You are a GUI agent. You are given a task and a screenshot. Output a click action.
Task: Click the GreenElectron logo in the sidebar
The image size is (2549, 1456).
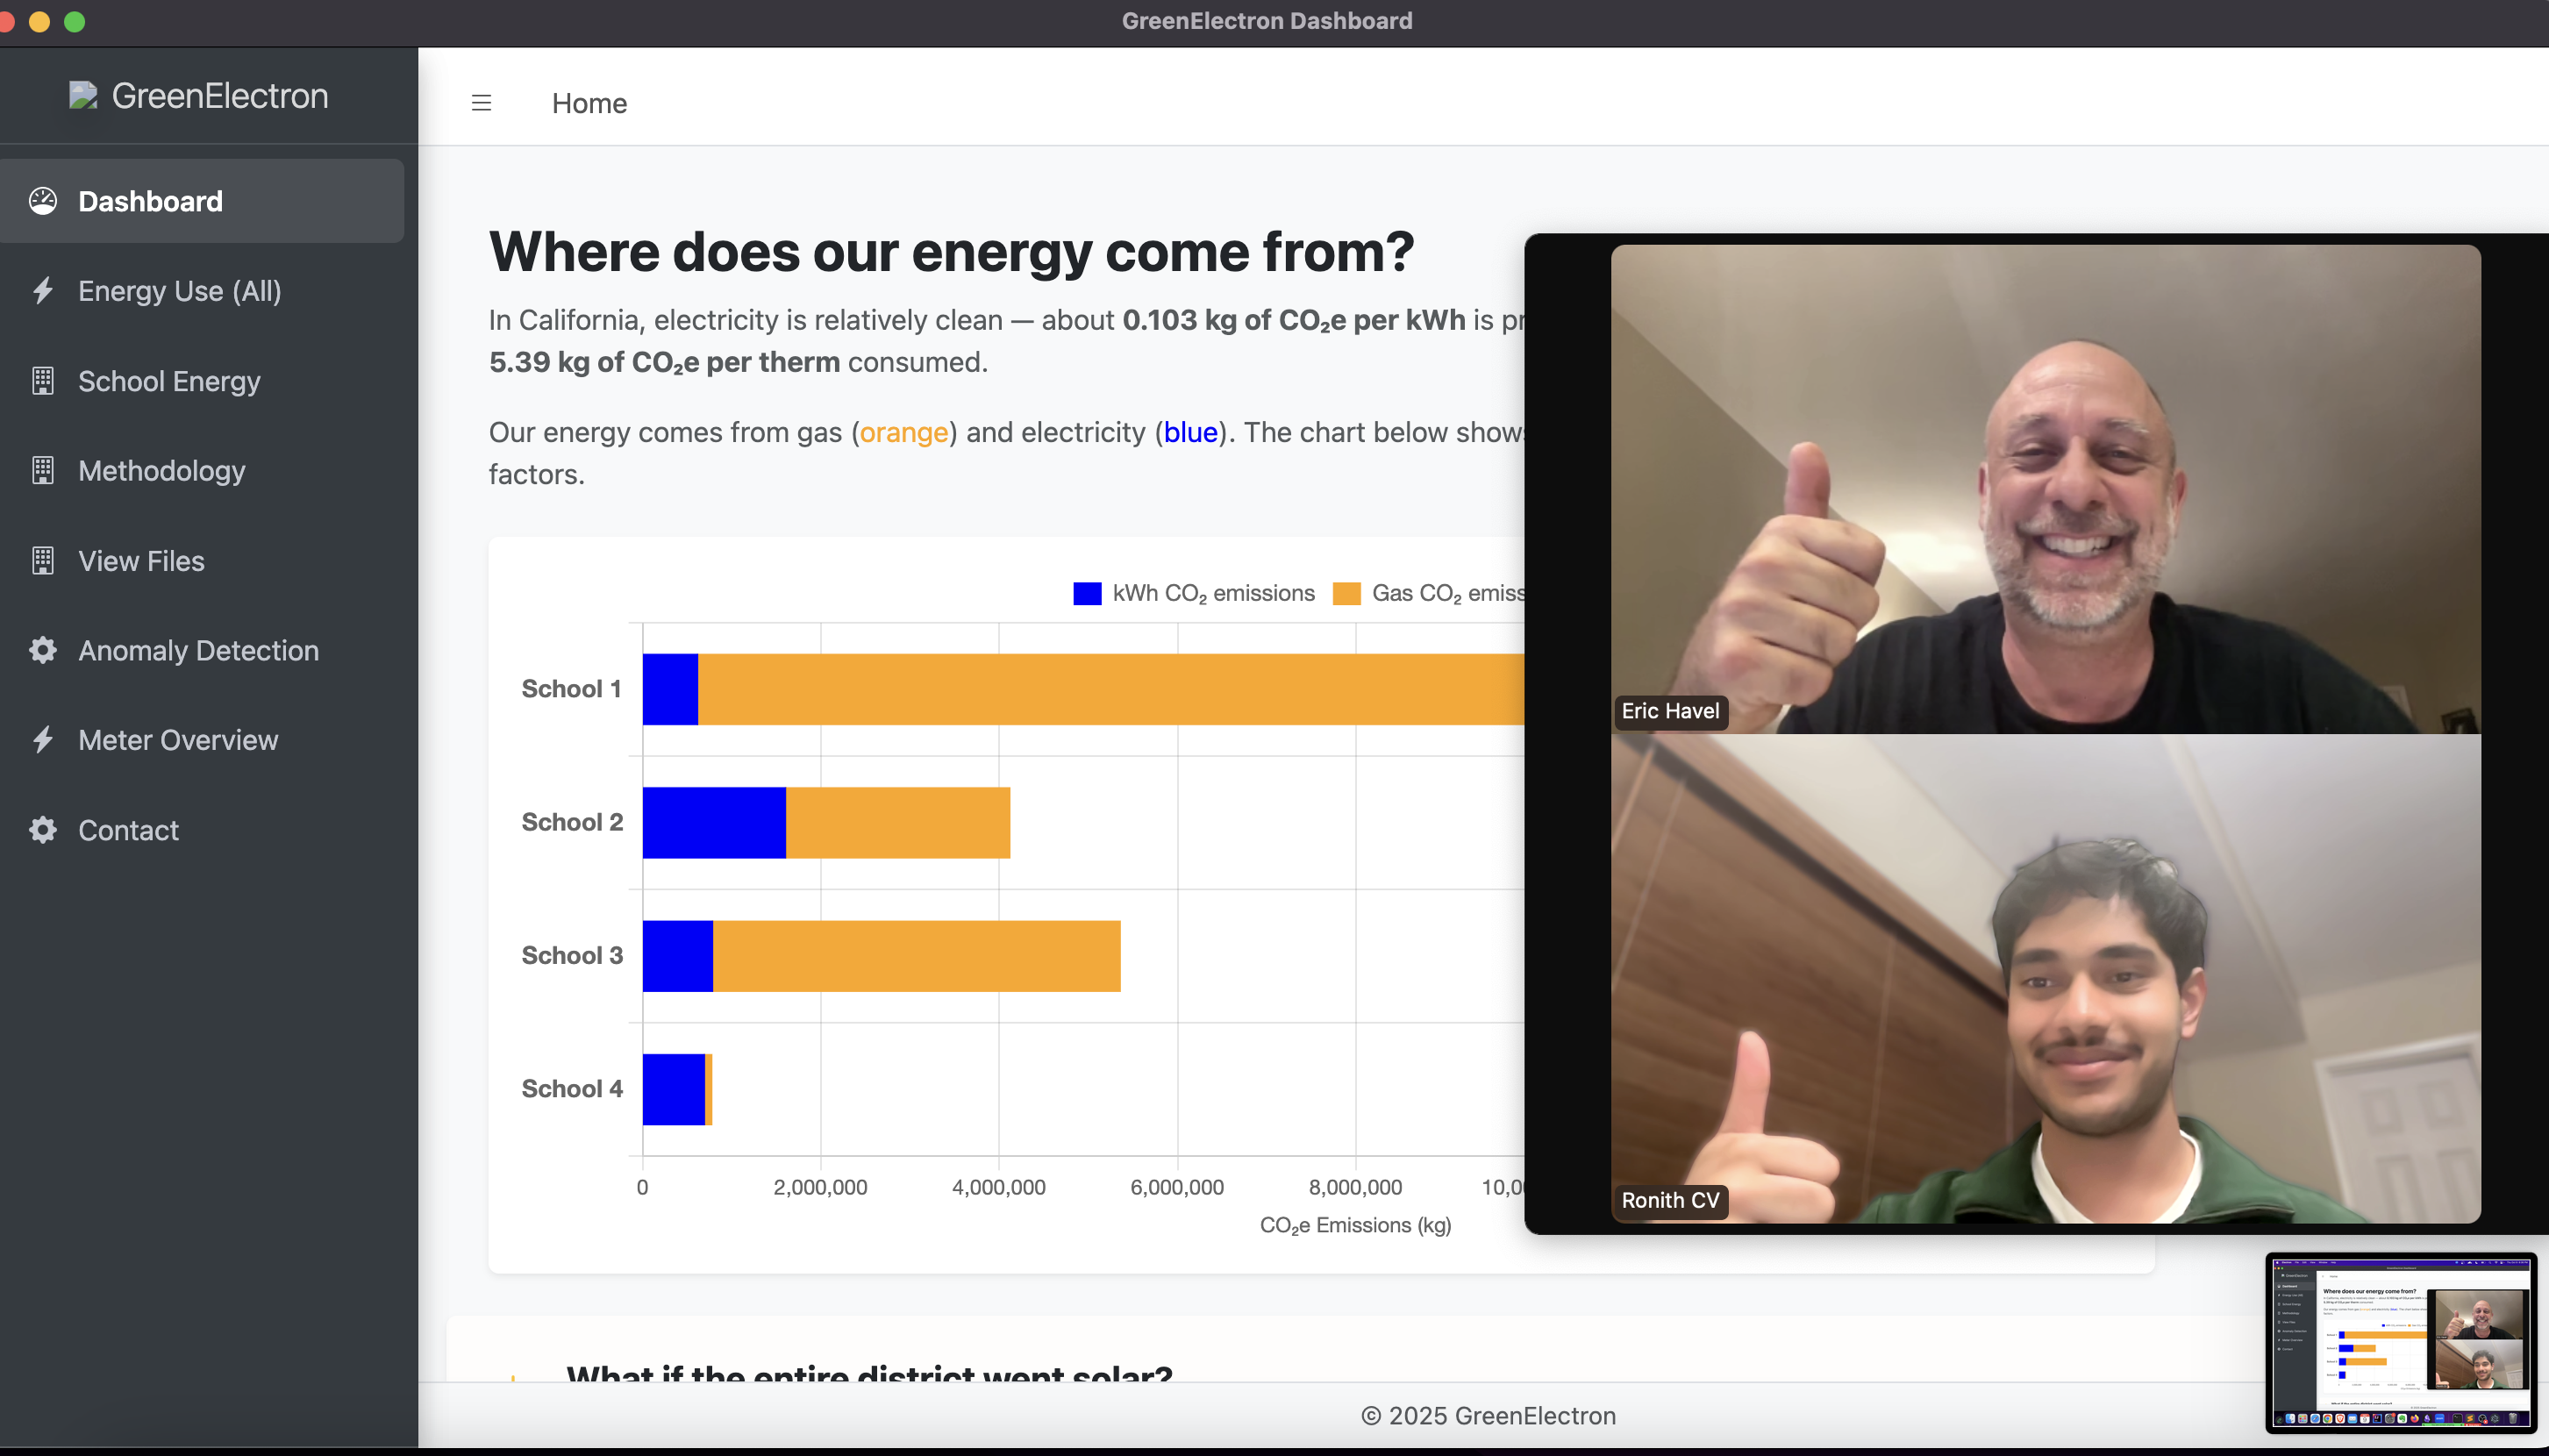click(199, 95)
